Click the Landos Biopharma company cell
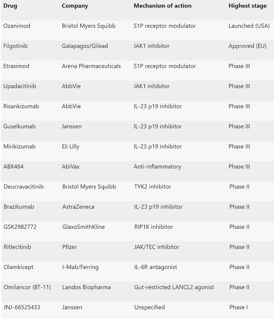This screenshot has width=274, height=319. click(87, 287)
